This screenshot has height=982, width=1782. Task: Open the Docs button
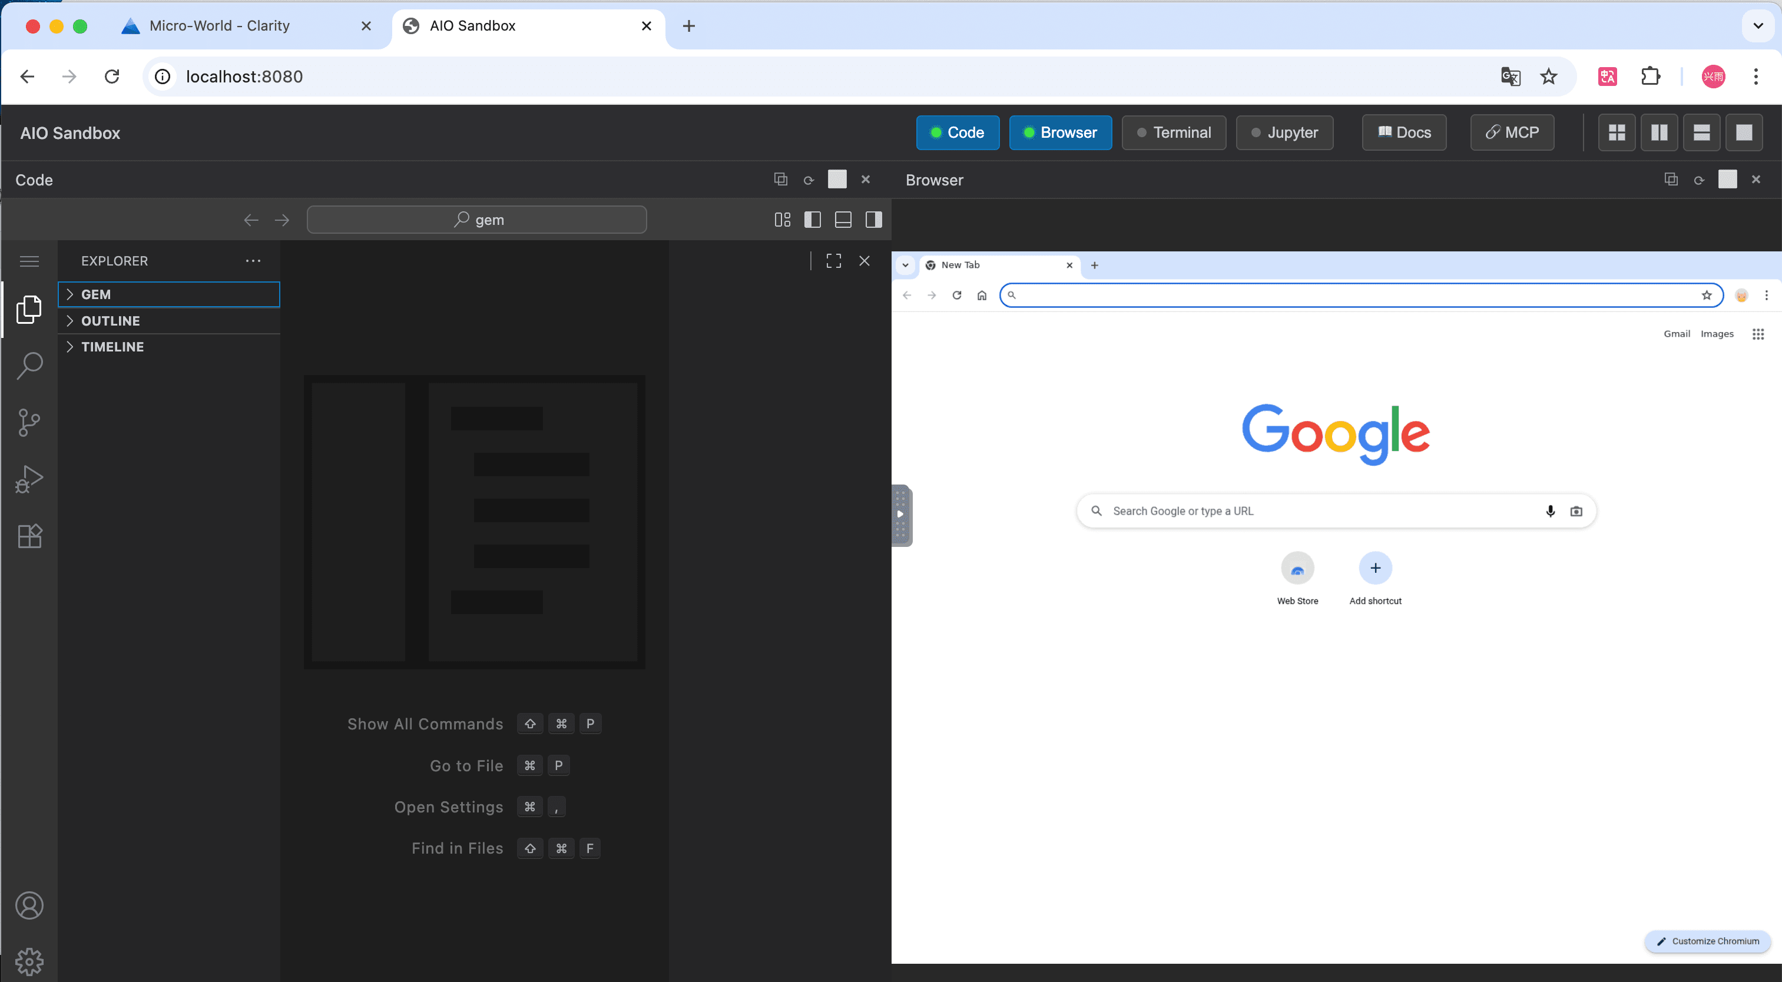point(1403,132)
